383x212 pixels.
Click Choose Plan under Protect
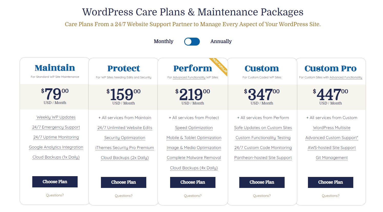[123, 182]
